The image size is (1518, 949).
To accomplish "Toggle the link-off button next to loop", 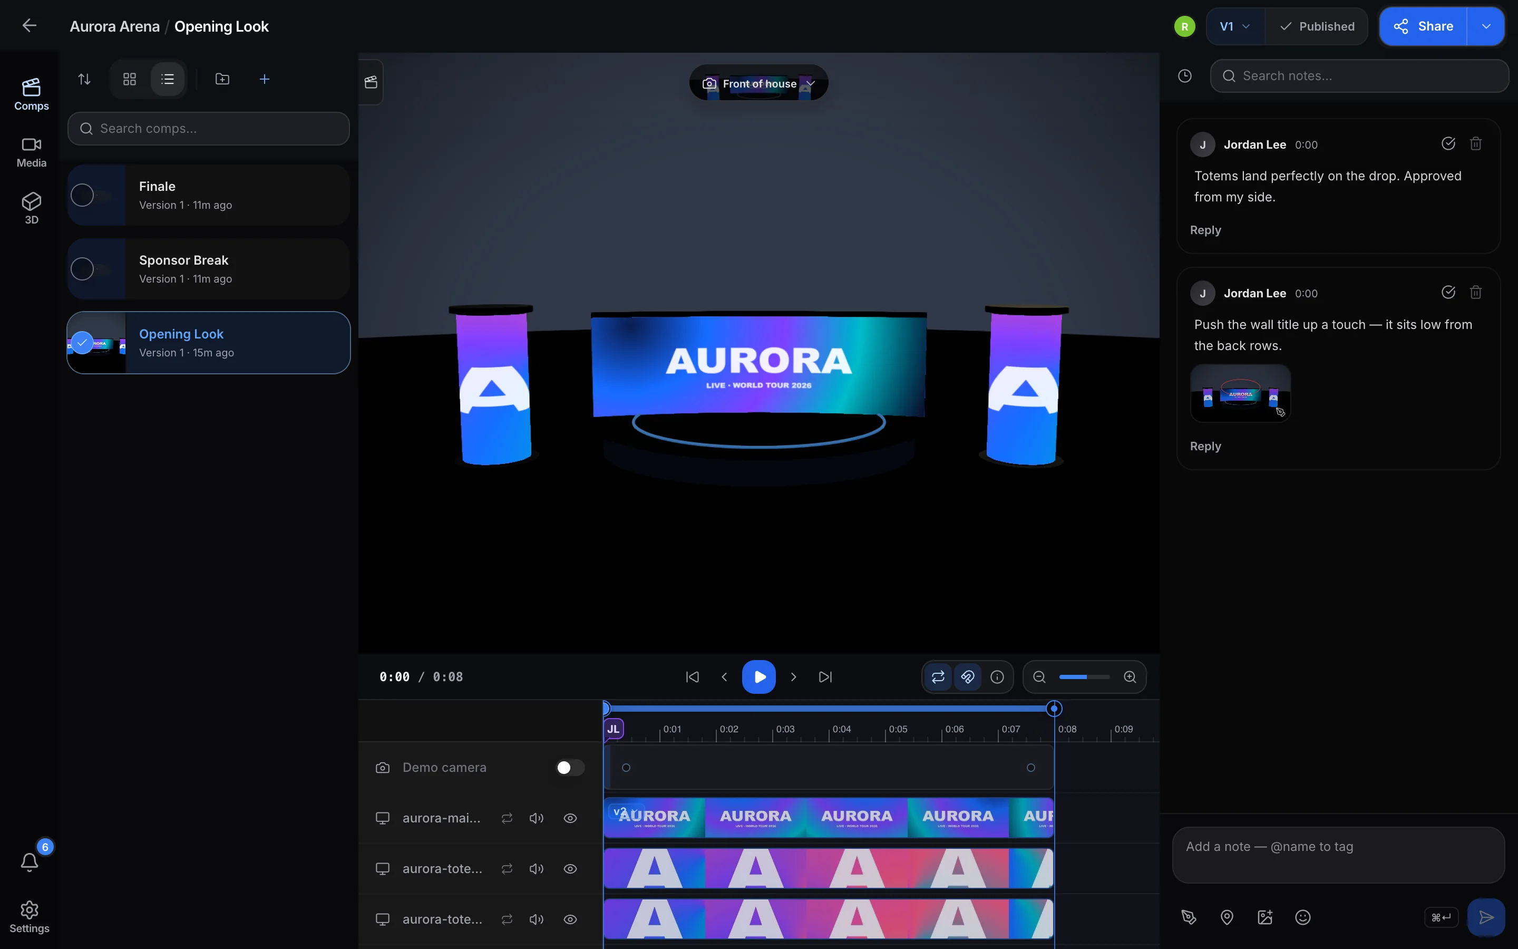I will (x=967, y=676).
